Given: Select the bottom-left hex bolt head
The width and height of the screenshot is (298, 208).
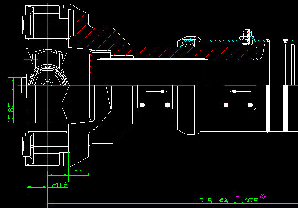Looking at the screenshot, I should (x=26, y=149).
